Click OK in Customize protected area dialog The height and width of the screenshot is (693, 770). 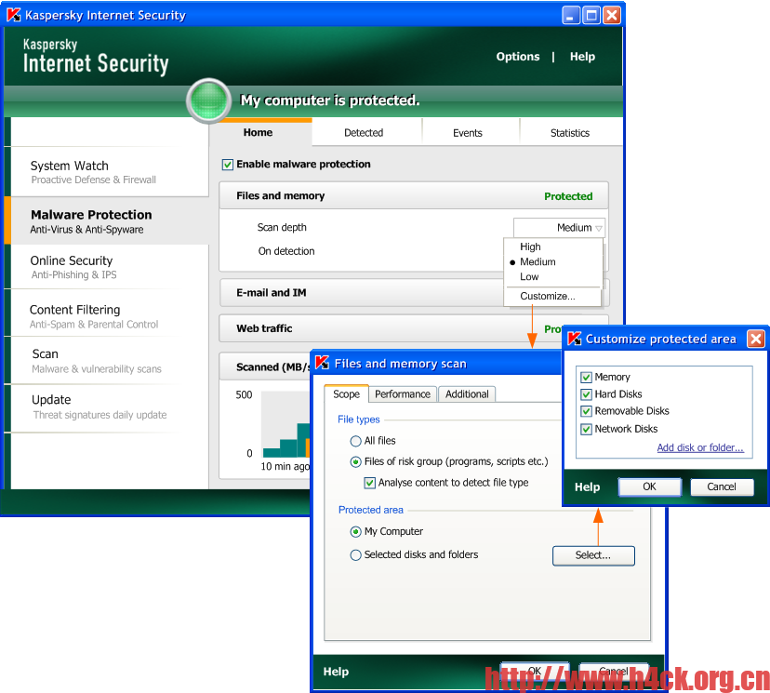tap(649, 486)
